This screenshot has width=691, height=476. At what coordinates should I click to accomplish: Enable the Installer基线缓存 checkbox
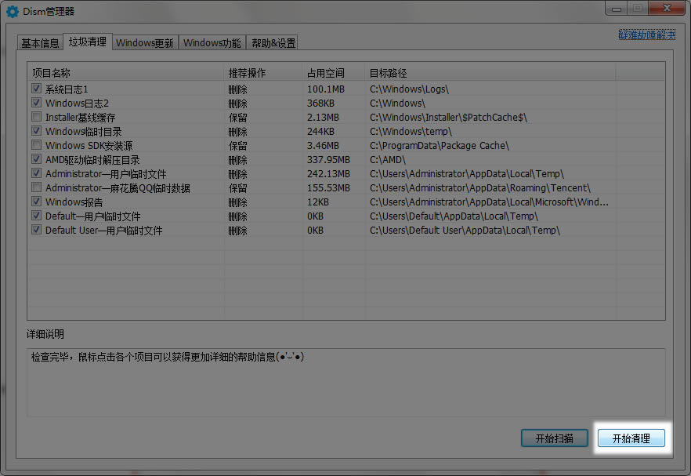37,117
